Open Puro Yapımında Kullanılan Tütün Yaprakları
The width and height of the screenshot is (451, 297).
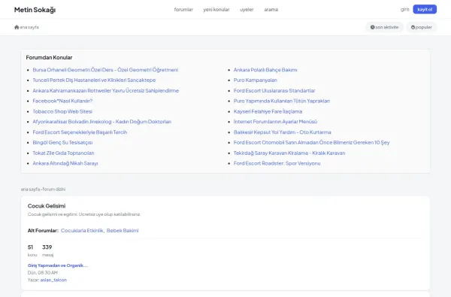[282, 101]
